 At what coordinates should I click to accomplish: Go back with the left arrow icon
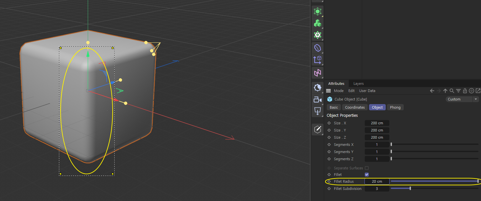point(432,91)
